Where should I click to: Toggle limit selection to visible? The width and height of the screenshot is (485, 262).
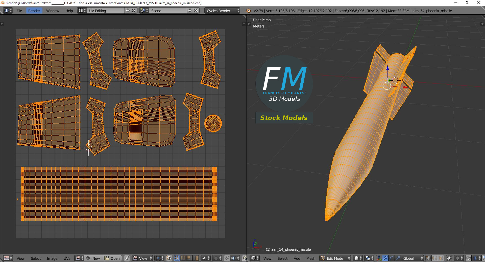pyautogui.click(x=449, y=258)
